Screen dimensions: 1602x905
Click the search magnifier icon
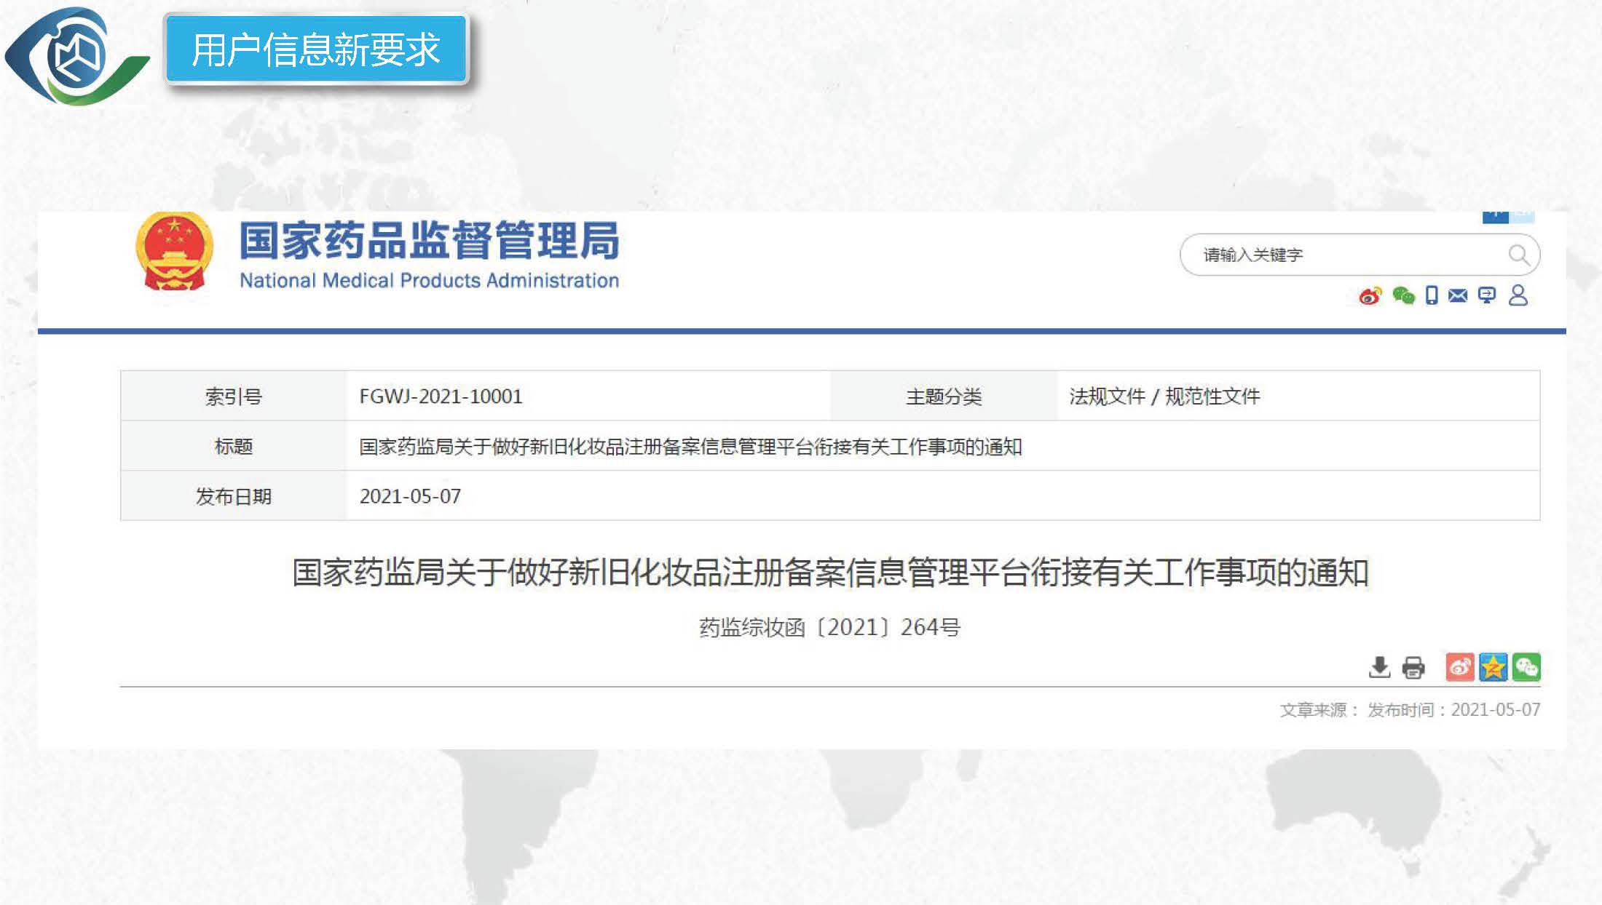point(1518,255)
